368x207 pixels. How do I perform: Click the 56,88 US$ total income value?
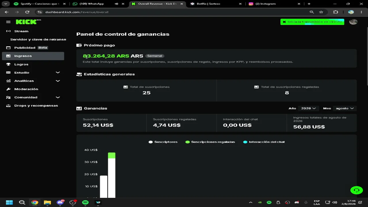[309, 127]
